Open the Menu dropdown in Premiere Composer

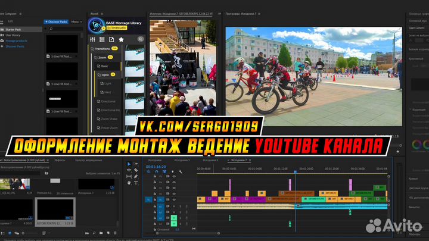coord(76,21)
